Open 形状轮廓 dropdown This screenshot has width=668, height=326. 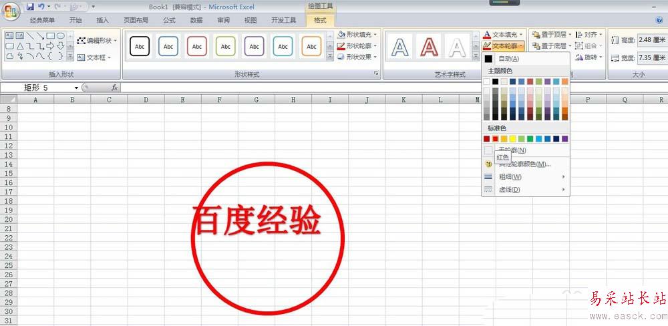(x=357, y=45)
